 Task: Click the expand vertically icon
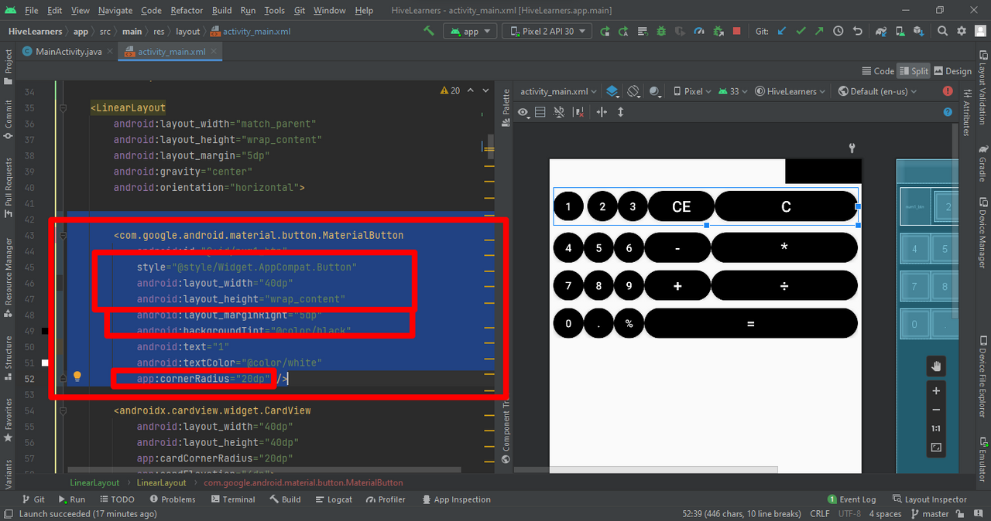click(620, 113)
